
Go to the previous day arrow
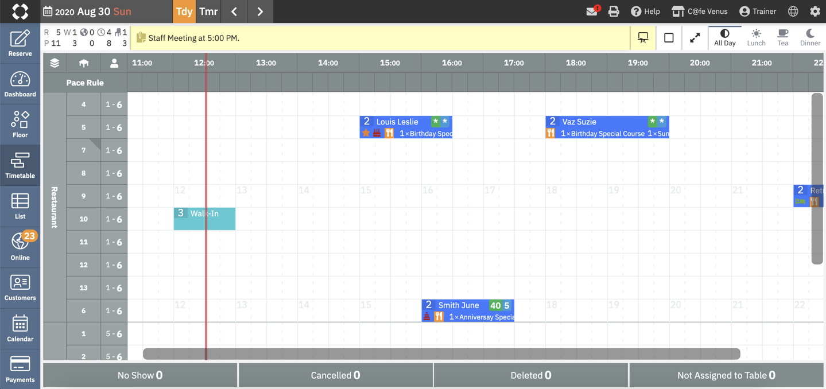click(x=234, y=11)
